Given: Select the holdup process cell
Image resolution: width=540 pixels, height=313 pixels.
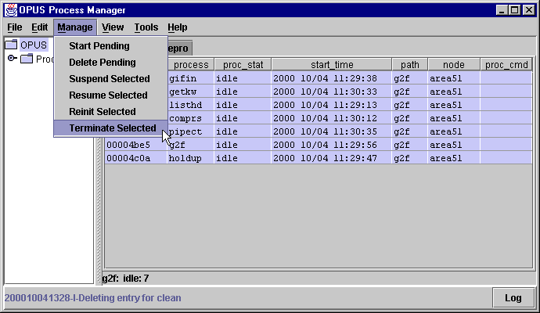Looking at the screenshot, I should point(191,158).
